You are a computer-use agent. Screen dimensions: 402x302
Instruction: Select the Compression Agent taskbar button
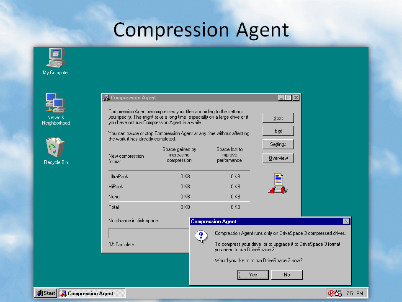click(x=92, y=293)
